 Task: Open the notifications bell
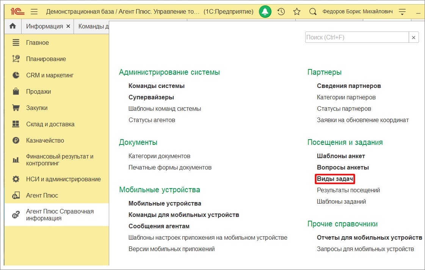click(x=265, y=12)
